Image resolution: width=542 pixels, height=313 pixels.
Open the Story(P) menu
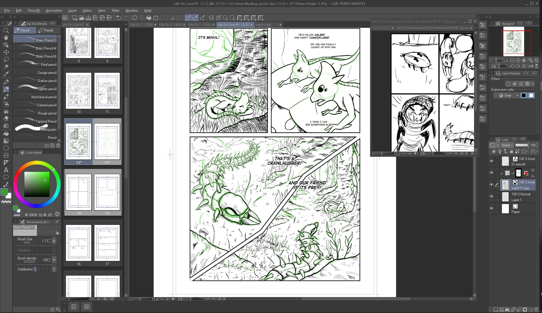tap(34, 10)
